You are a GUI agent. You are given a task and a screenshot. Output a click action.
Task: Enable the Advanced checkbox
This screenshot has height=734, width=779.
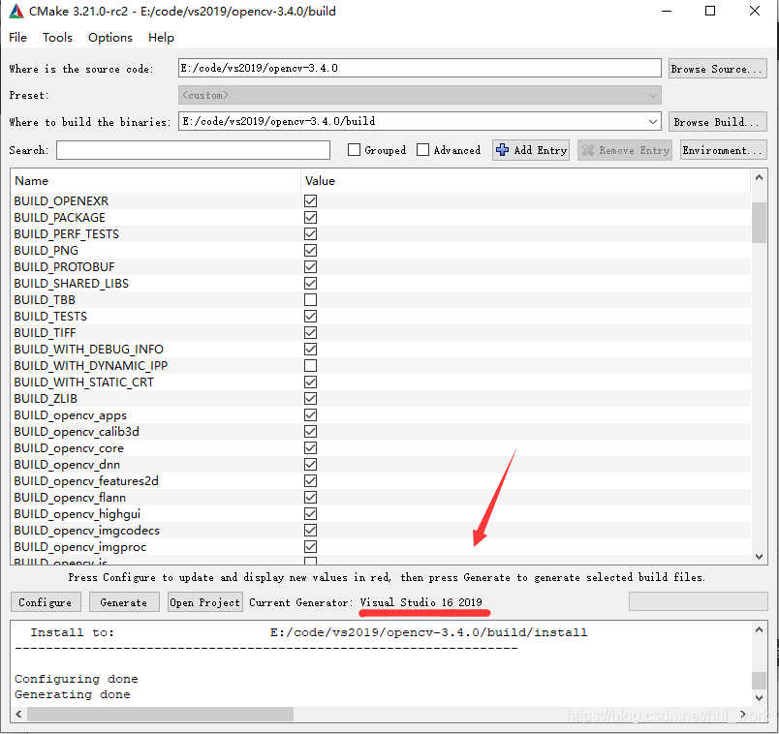(x=422, y=150)
